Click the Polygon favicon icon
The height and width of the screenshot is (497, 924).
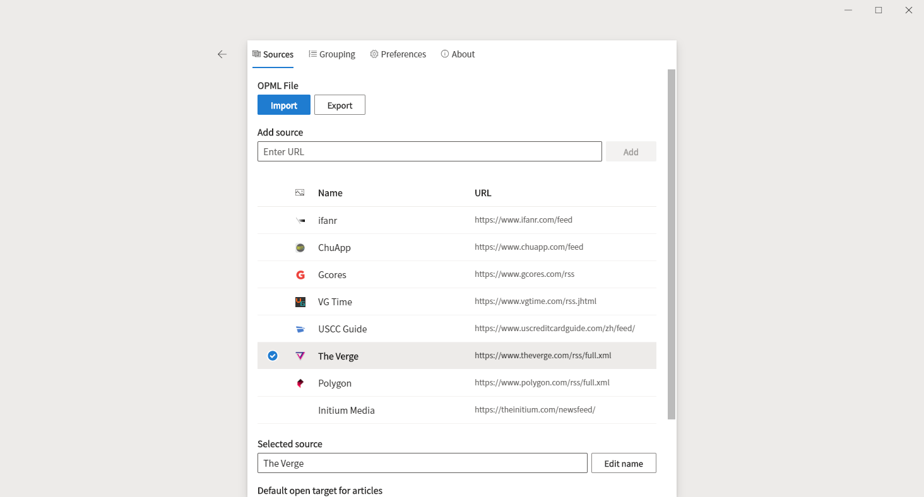pos(300,383)
